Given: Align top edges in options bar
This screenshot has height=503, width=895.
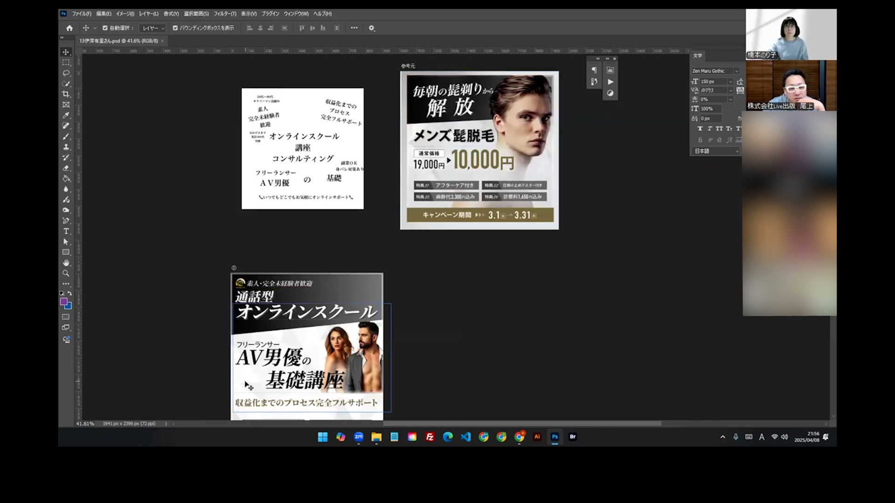Looking at the screenshot, I should [302, 28].
